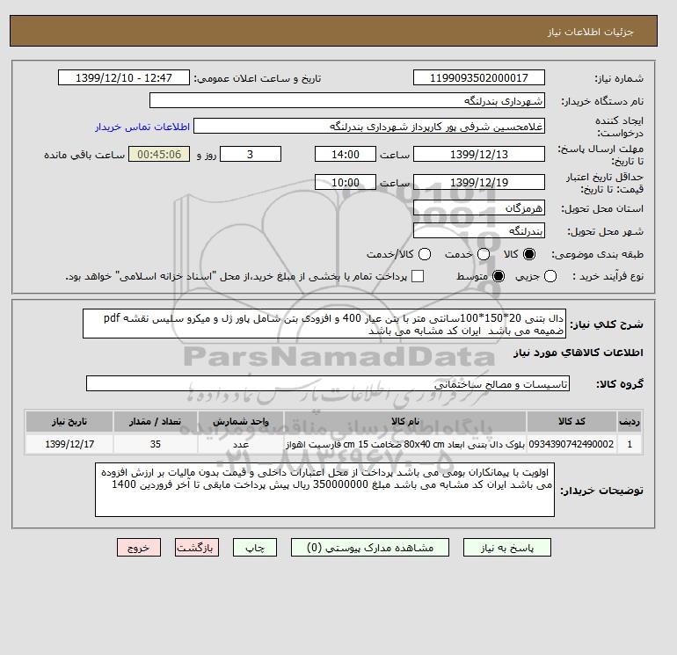Click the response deadline date 1399/12/13
Image resolution: width=677 pixels, height=655 pixels.
coord(479,154)
